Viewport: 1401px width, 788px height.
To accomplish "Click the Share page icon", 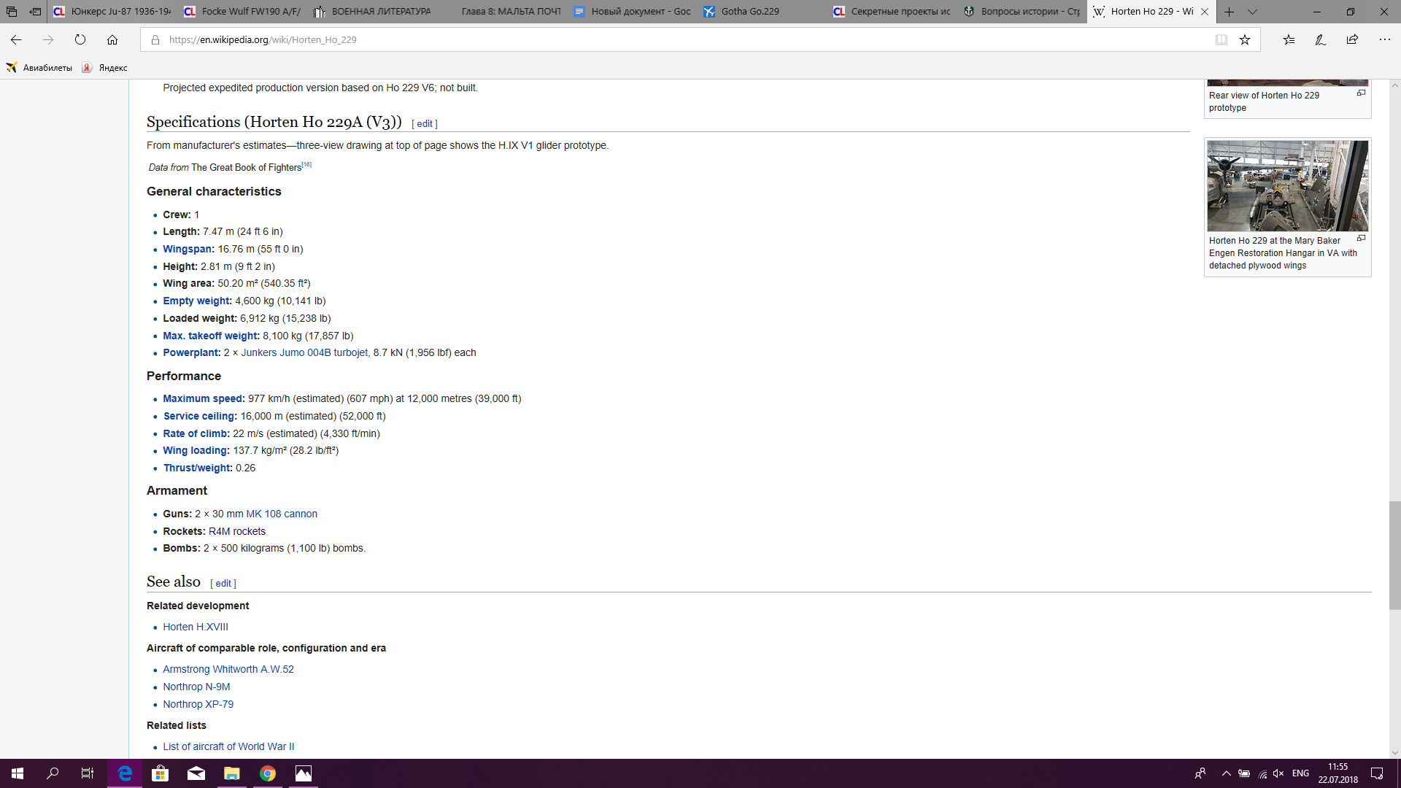I will (x=1352, y=39).
